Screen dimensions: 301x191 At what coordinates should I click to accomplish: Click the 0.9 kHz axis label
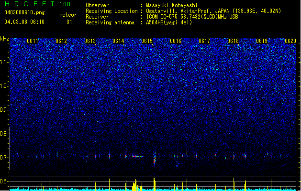(x=4, y=110)
